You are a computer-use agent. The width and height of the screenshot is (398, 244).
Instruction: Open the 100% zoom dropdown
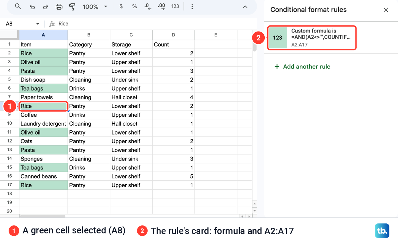pyautogui.click(x=95, y=7)
